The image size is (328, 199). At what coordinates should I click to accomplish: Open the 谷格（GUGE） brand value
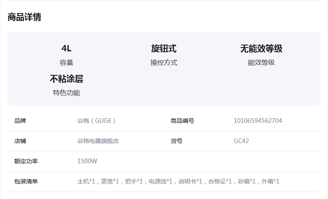point(96,121)
